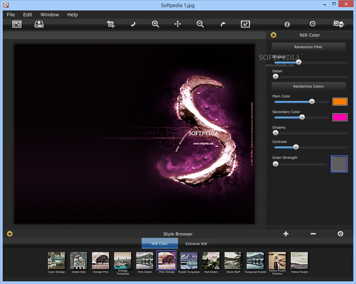Screen dimensions: 356x284
Task: Click the dice randomize icon
Action: [x=339, y=24]
